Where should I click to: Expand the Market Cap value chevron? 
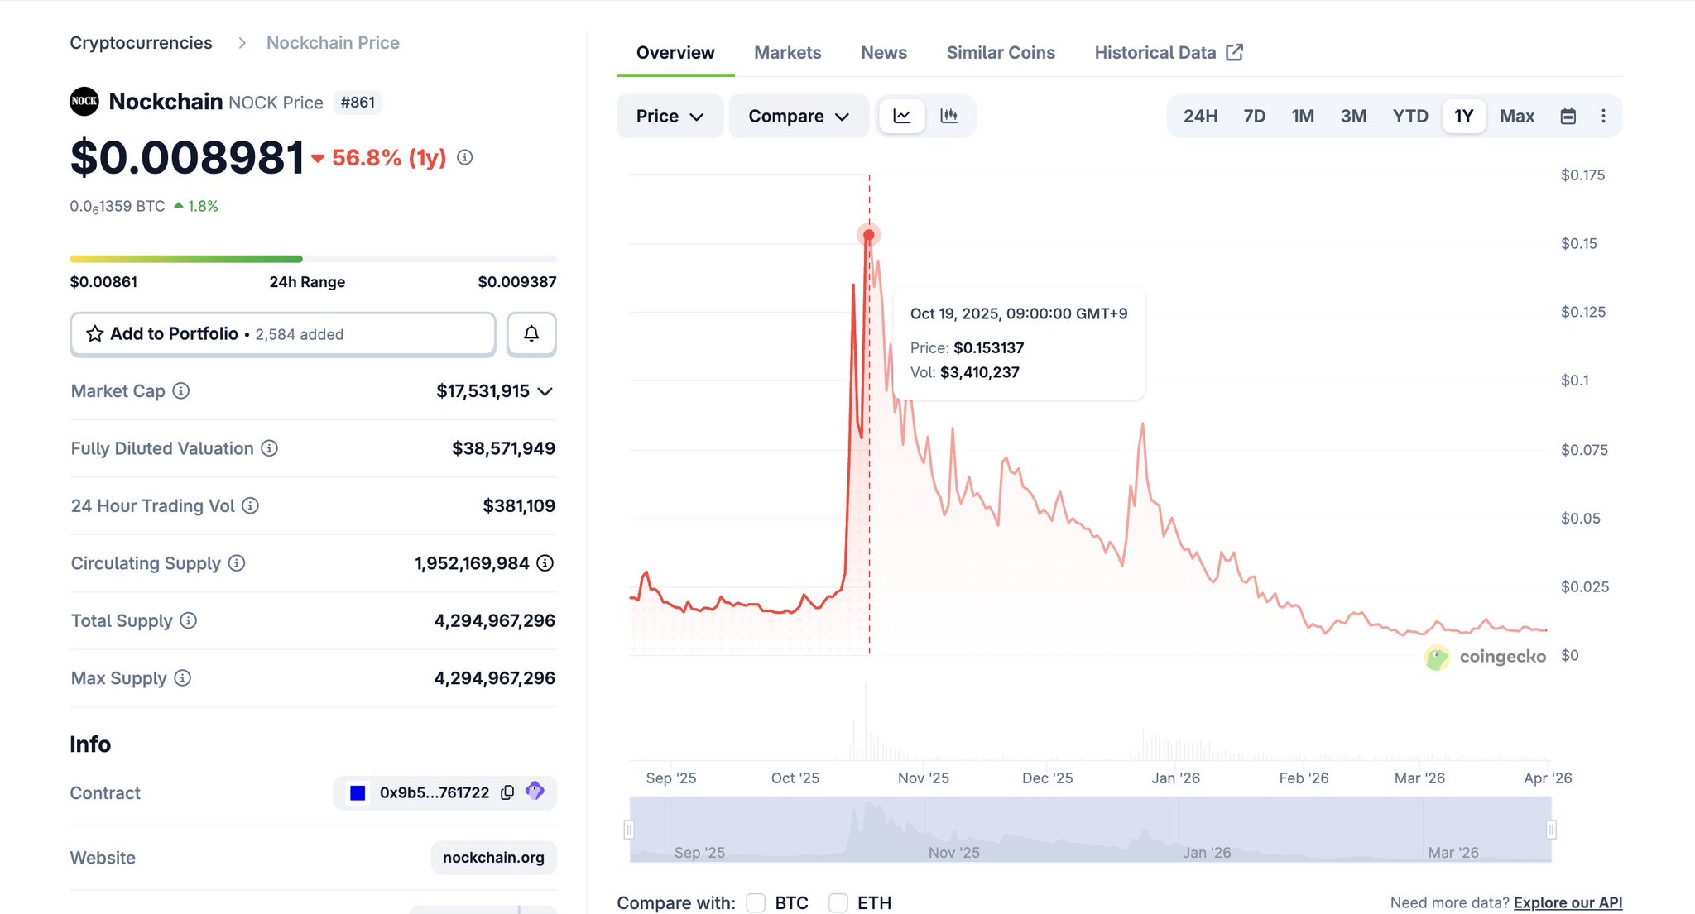point(545,391)
